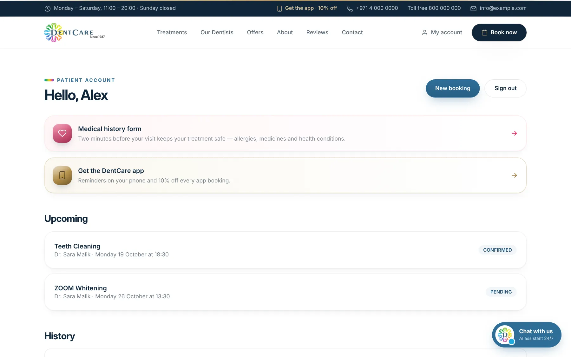
Task: Call +971 4 000 0000
Action: [372, 8]
